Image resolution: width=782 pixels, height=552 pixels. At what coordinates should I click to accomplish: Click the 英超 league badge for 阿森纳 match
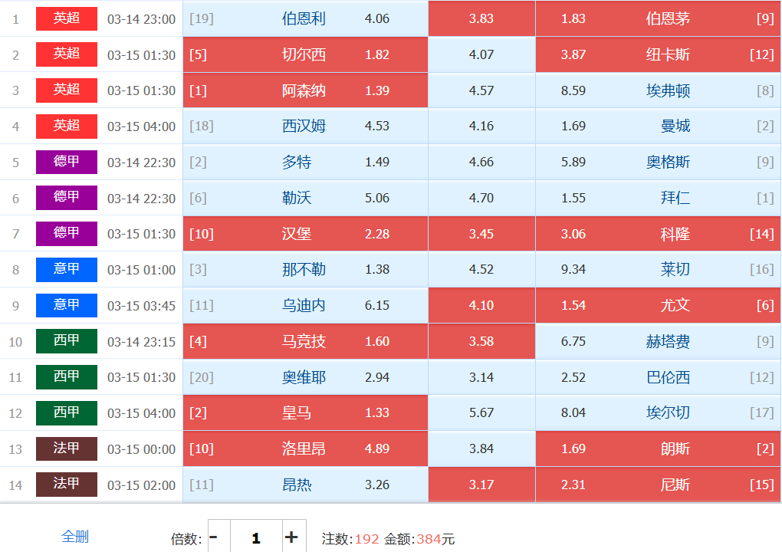[67, 90]
